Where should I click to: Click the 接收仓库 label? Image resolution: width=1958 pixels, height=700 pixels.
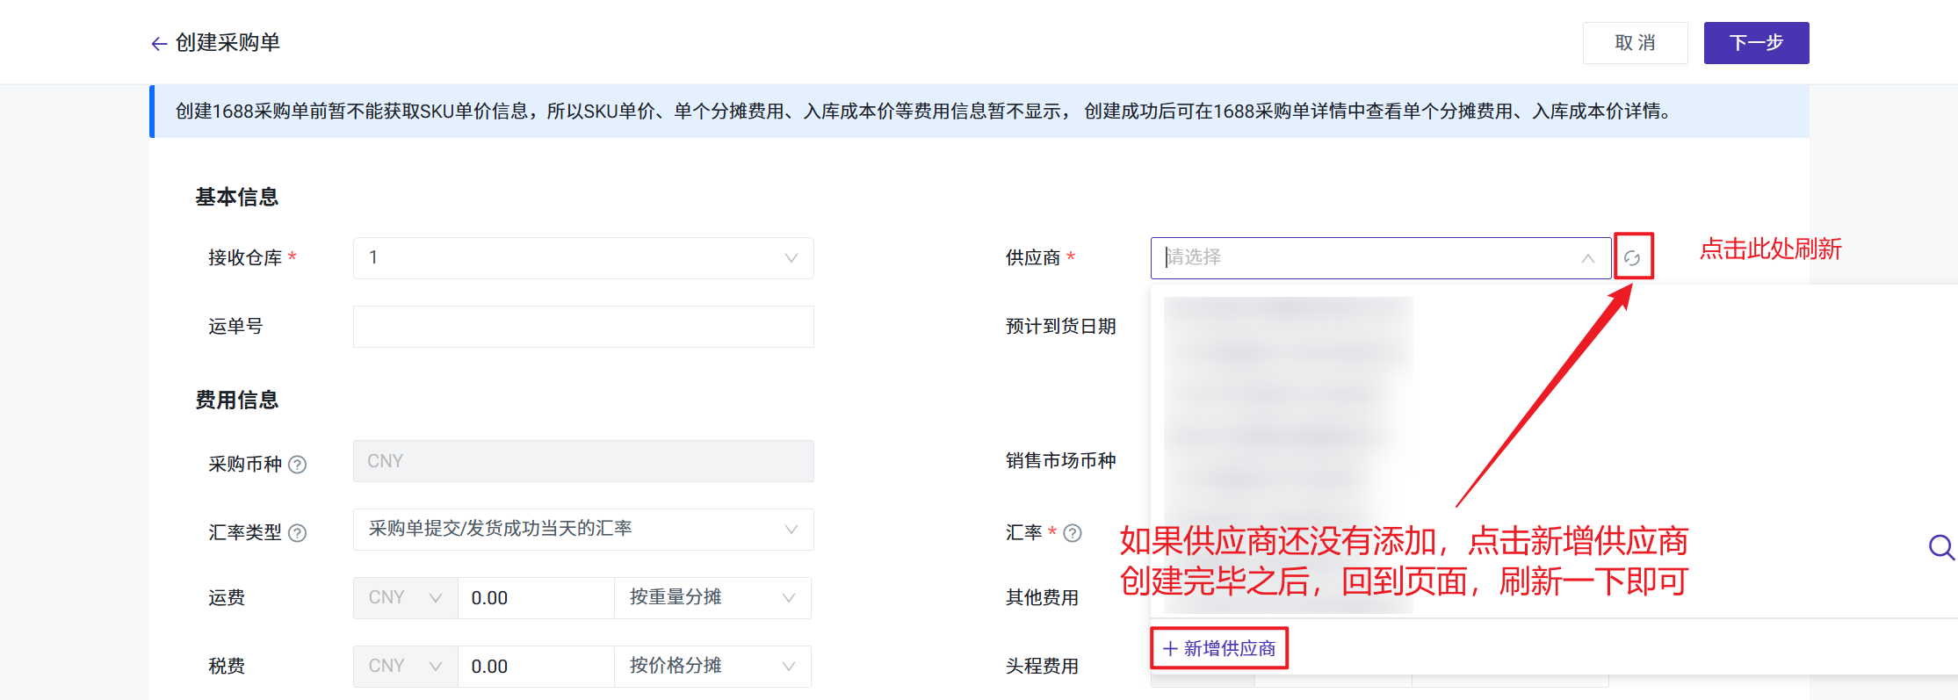(x=245, y=258)
